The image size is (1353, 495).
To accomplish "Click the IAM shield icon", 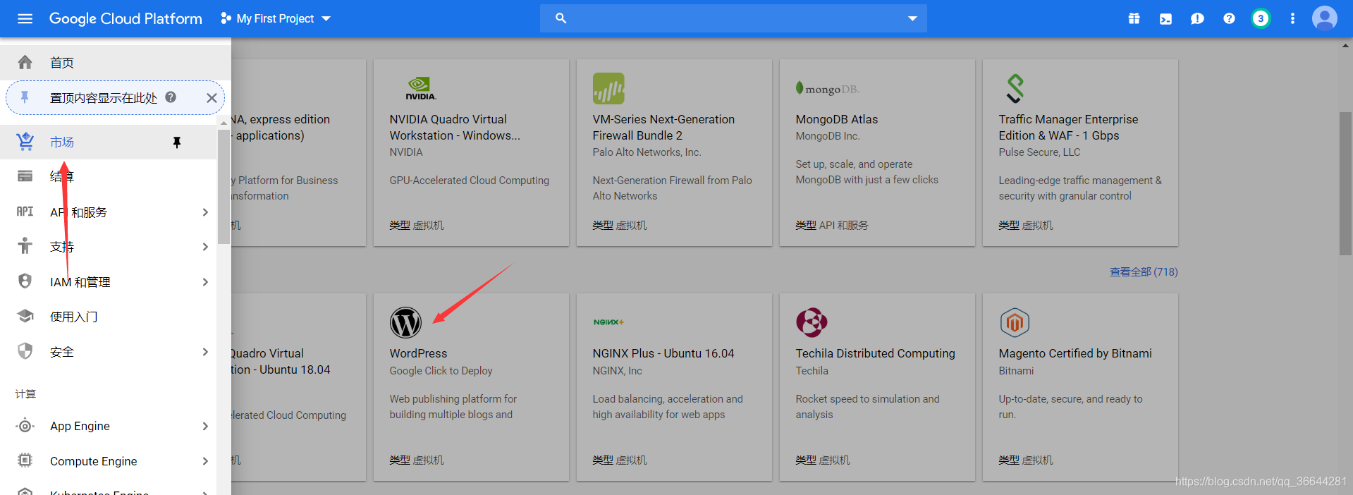I will click(25, 281).
